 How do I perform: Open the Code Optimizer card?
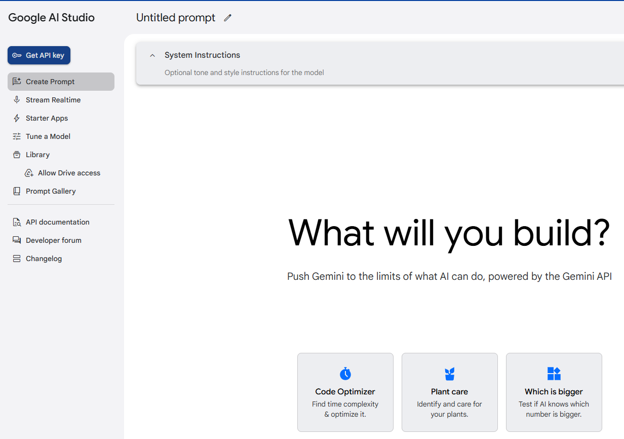[345, 392]
